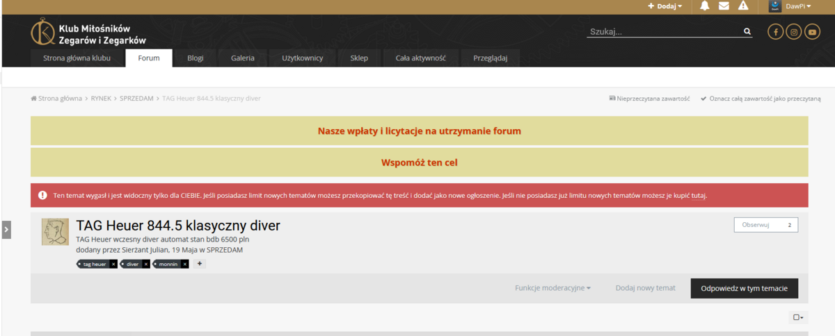Open the Cała aktywność tab
Image resolution: width=835 pixels, height=336 pixels.
[x=420, y=58]
